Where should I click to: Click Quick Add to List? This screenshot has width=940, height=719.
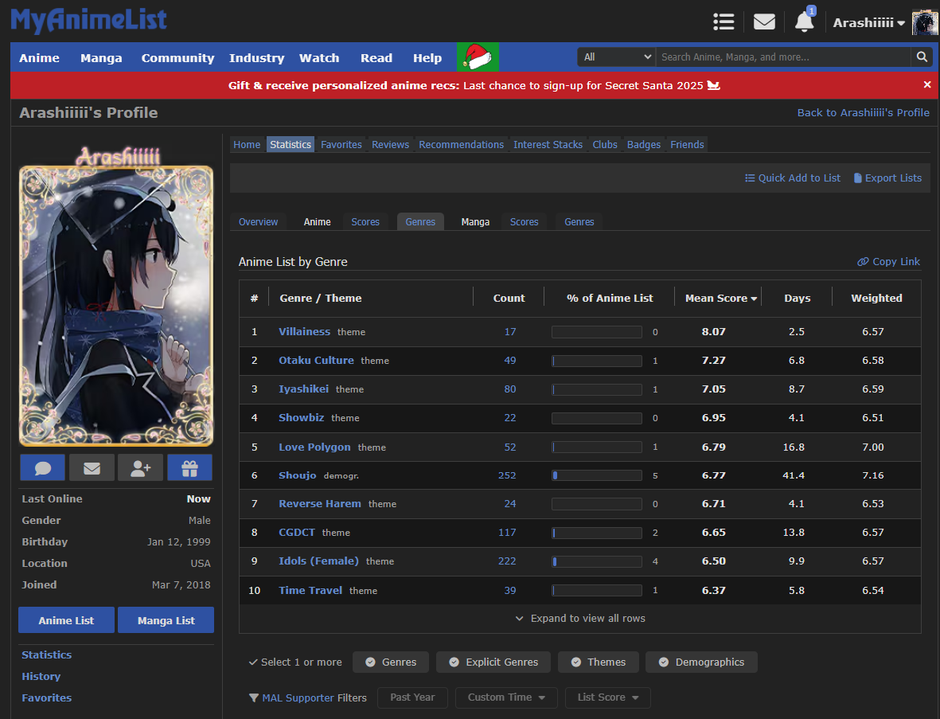point(793,178)
